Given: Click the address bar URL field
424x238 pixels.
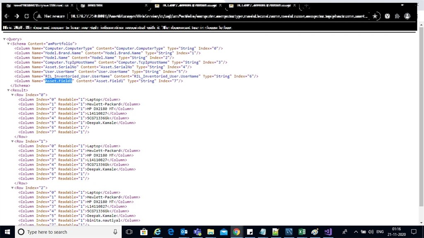Looking at the screenshot, I should coord(219,16).
